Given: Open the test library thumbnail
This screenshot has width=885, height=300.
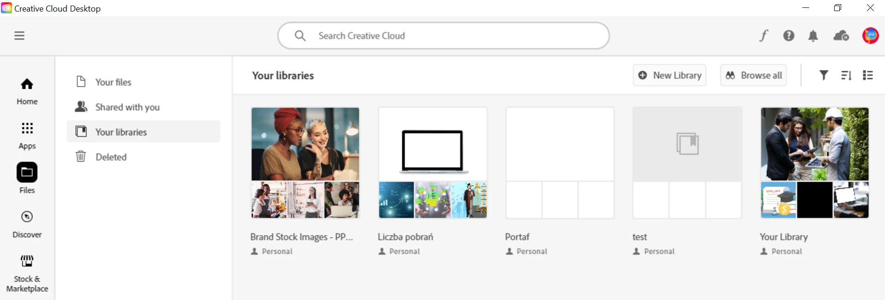Looking at the screenshot, I should (x=687, y=163).
